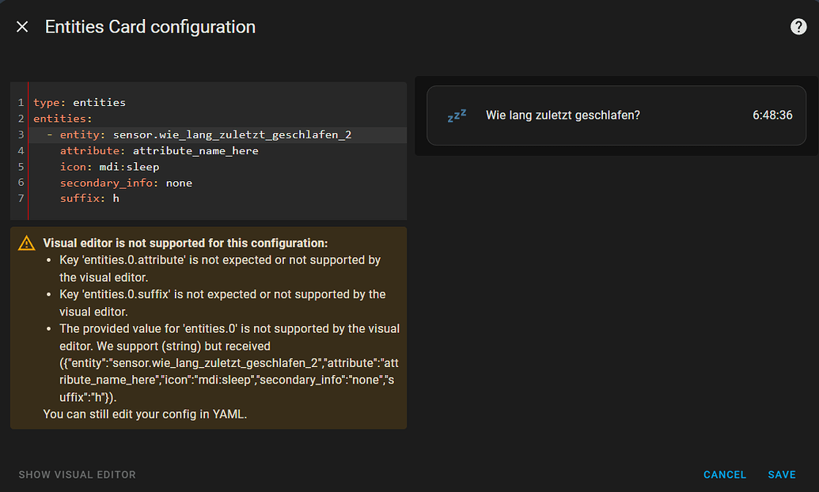Image resolution: width=819 pixels, height=492 pixels.
Task: Open the 'Wie lang zuletzt geschlafen?' entity row
Action: coord(563,115)
